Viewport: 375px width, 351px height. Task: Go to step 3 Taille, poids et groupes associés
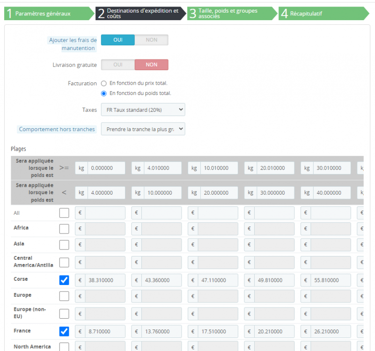pyautogui.click(x=232, y=14)
